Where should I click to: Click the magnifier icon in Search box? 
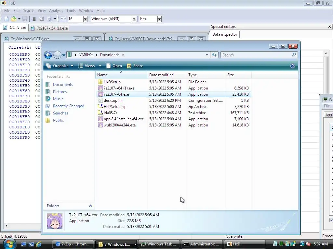click(x=294, y=55)
